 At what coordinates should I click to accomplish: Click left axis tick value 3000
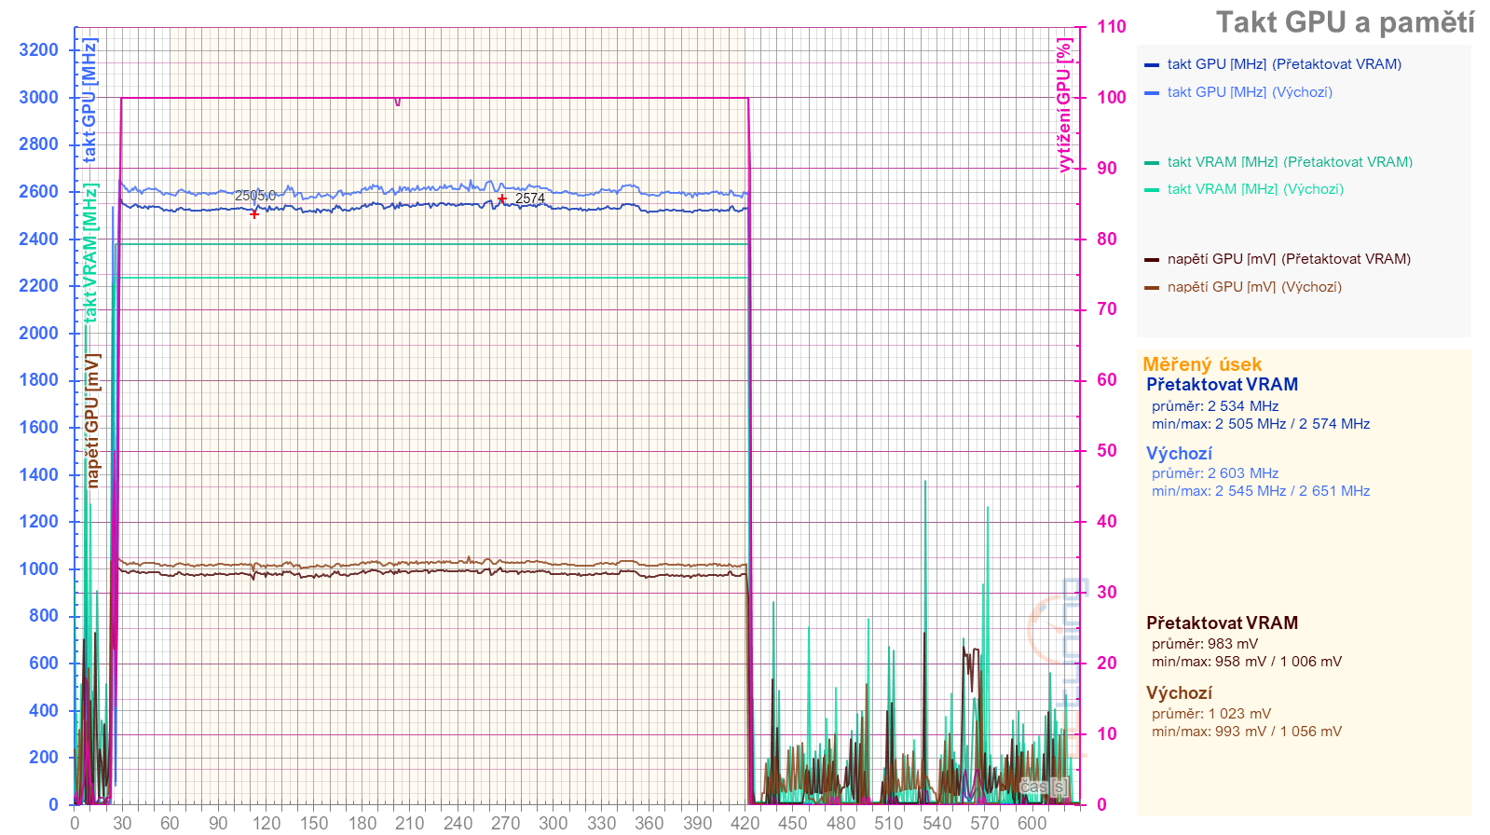point(38,97)
